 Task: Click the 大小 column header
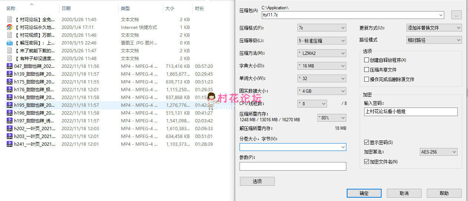coord(169,8)
